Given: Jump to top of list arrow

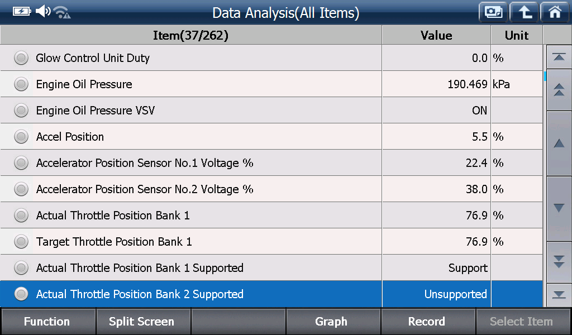Looking at the screenshot, I should [559, 58].
